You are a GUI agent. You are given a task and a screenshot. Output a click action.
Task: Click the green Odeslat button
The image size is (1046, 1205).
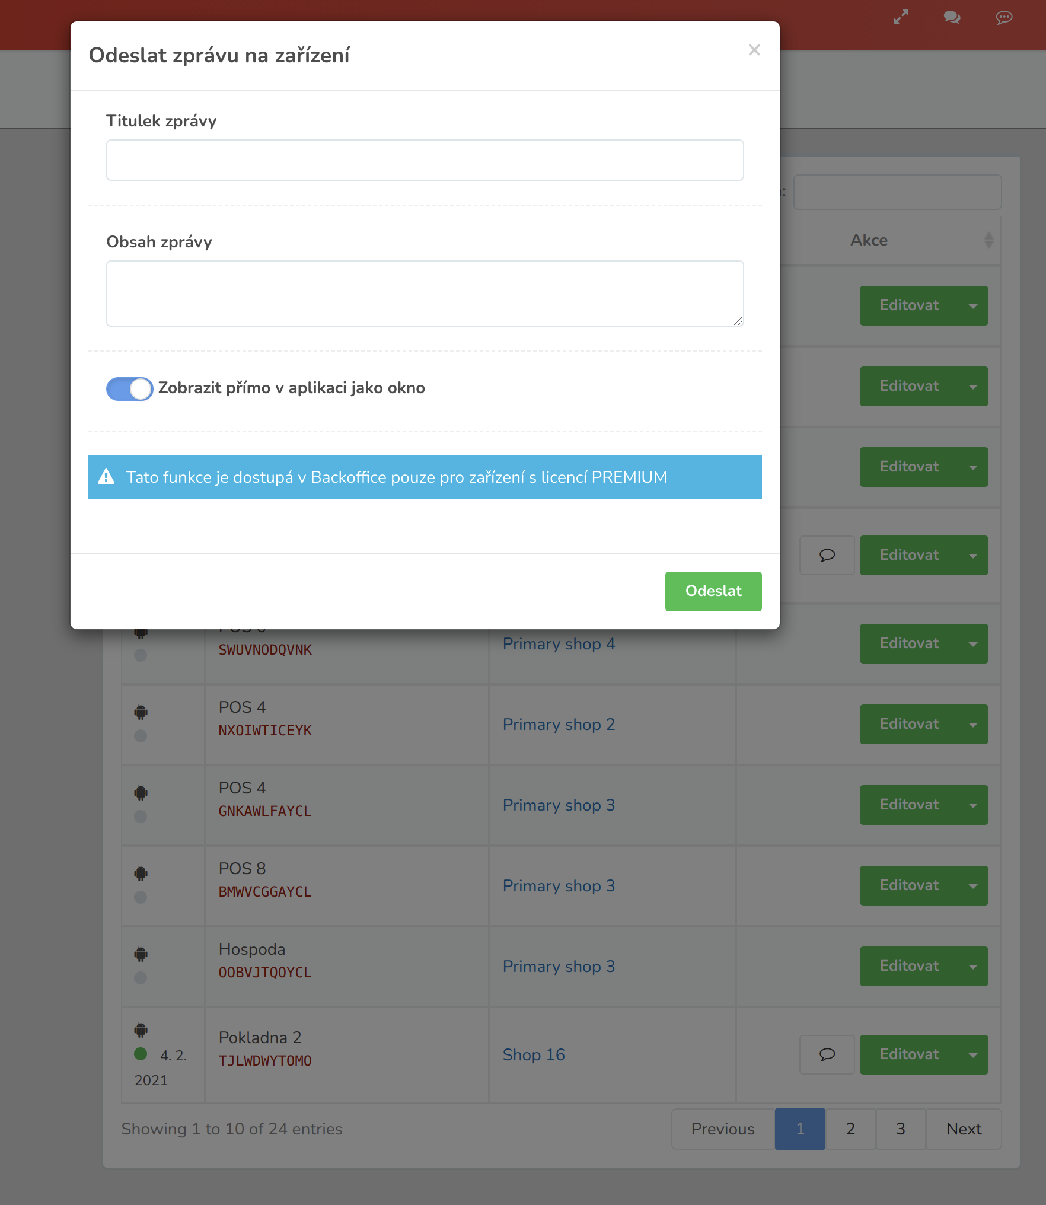pyautogui.click(x=713, y=591)
